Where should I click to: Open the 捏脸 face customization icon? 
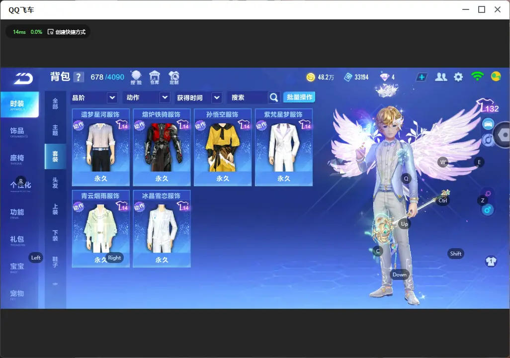136,78
